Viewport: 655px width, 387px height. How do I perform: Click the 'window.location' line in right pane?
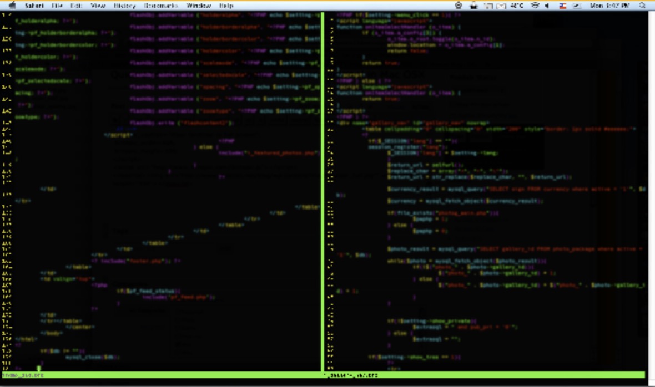coord(446,45)
